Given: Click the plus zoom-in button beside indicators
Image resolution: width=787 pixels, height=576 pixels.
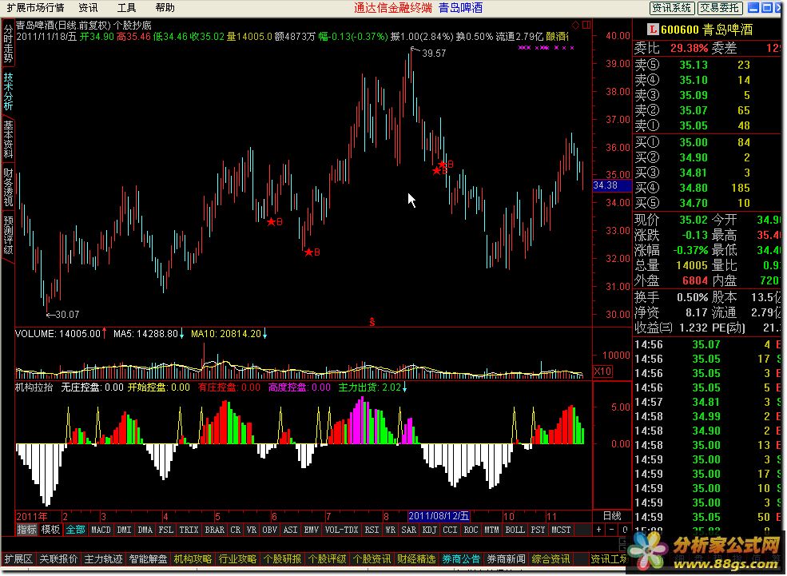Looking at the screenshot, I should point(598,530).
